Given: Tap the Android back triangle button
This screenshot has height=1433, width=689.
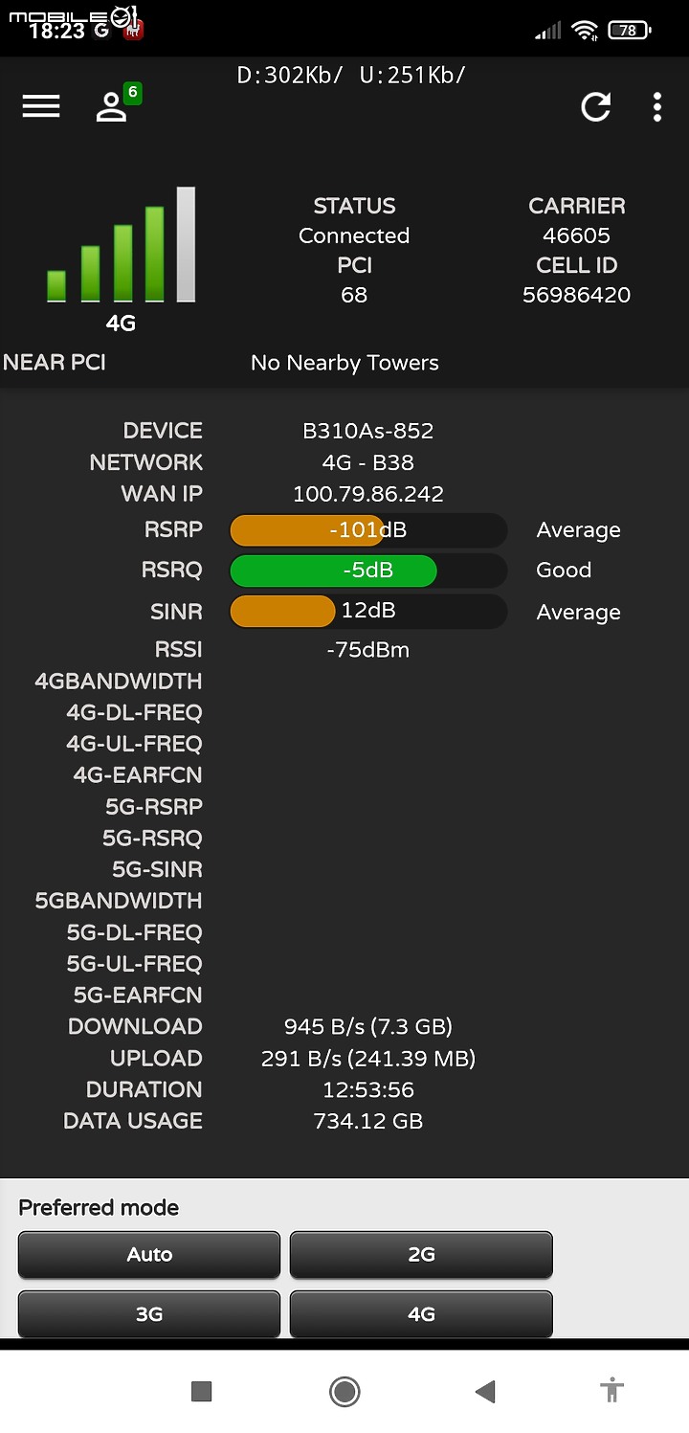Looking at the screenshot, I should [x=486, y=1391].
